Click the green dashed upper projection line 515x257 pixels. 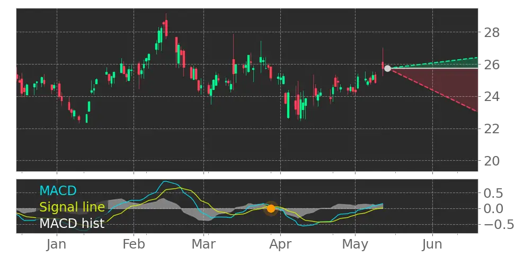click(x=433, y=62)
